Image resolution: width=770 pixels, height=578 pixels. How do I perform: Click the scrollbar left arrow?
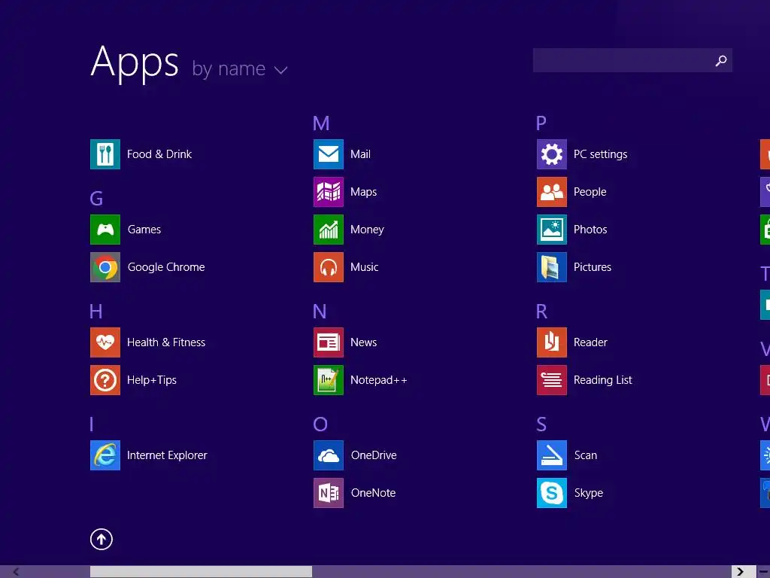point(17,572)
